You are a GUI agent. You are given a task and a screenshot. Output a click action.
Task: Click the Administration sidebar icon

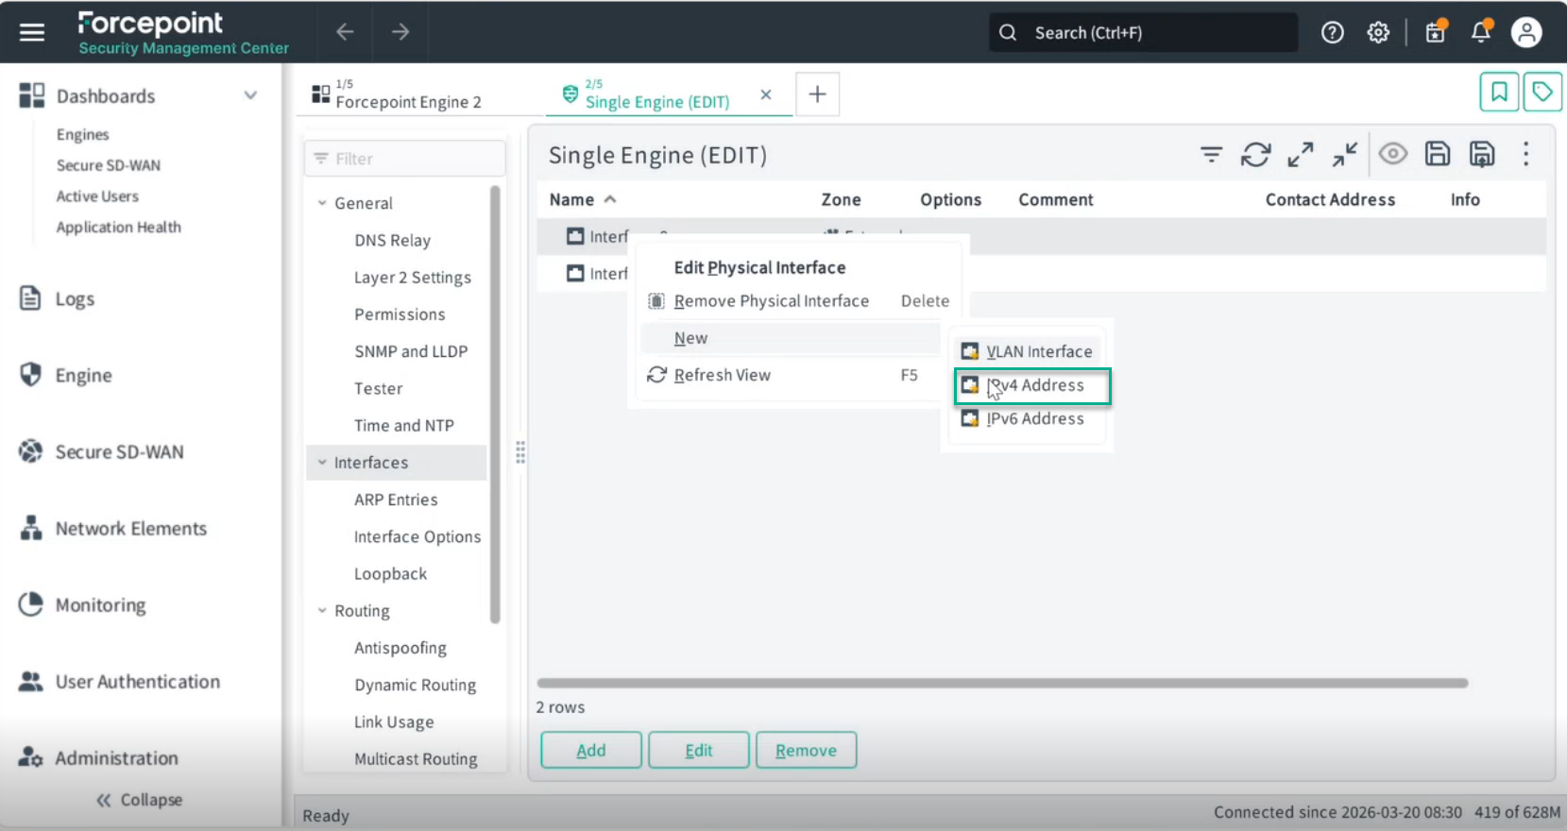tap(30, 757)
